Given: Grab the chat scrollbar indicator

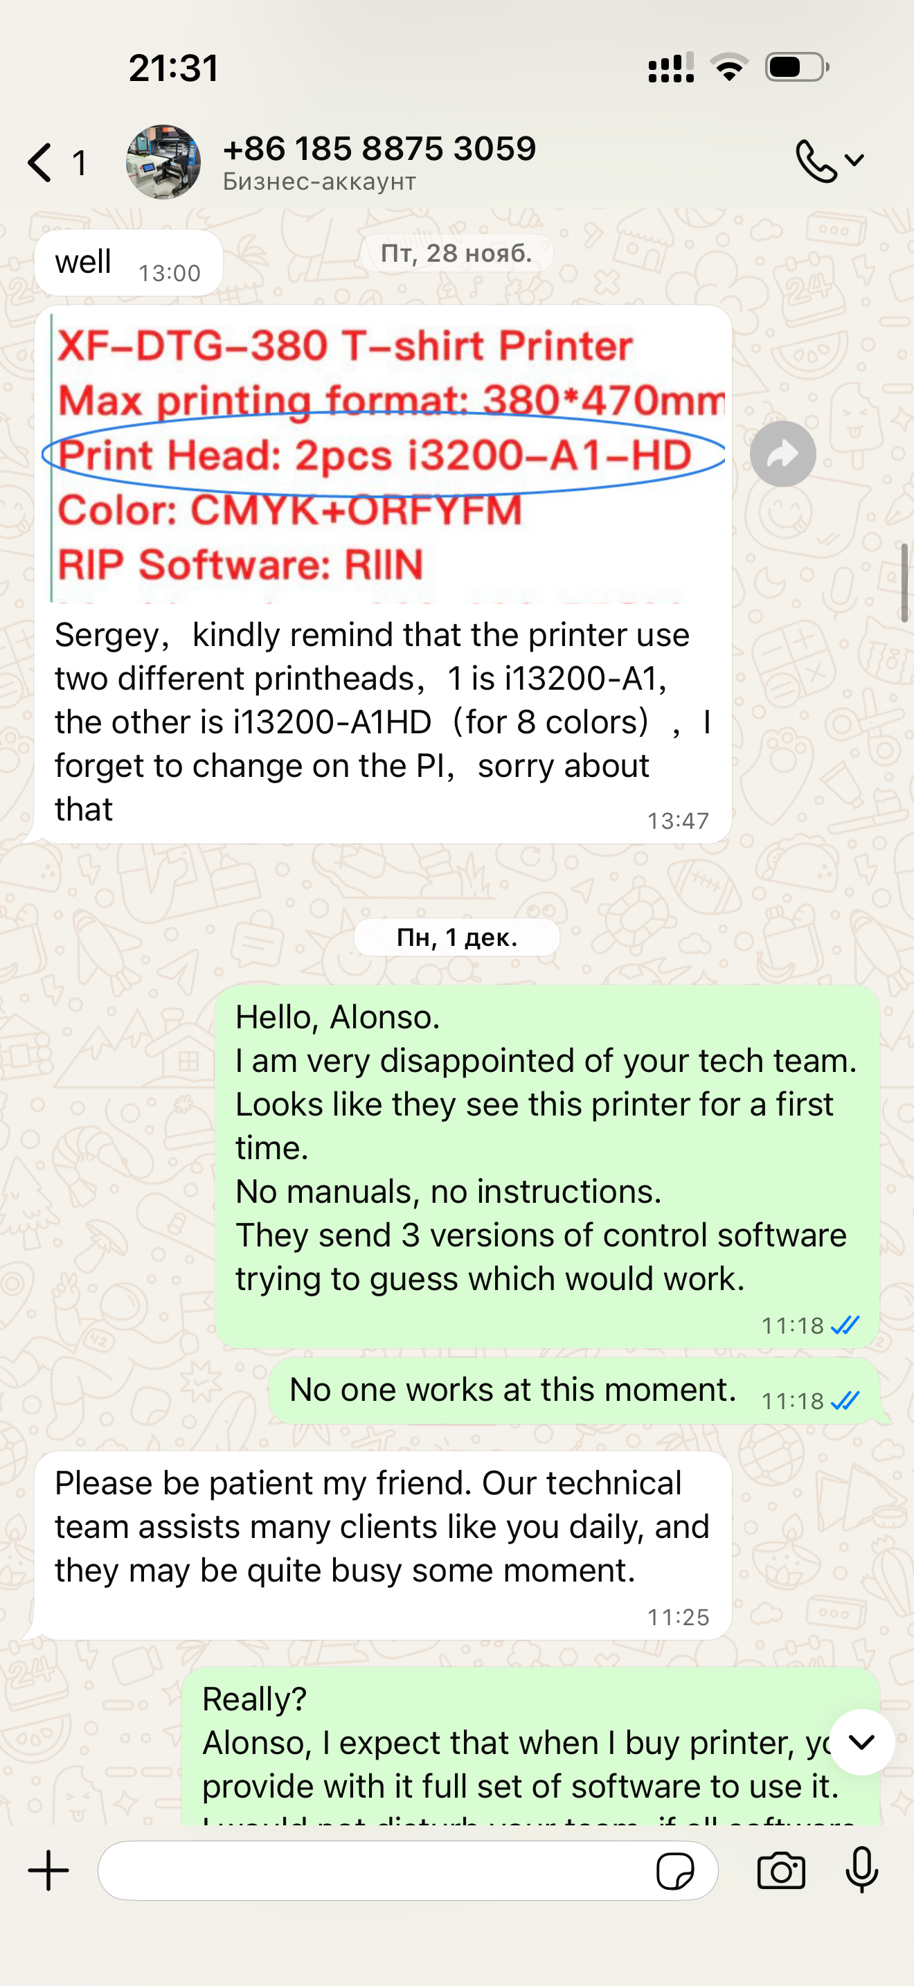Looking at the screenshot, I should click(905, 583).
